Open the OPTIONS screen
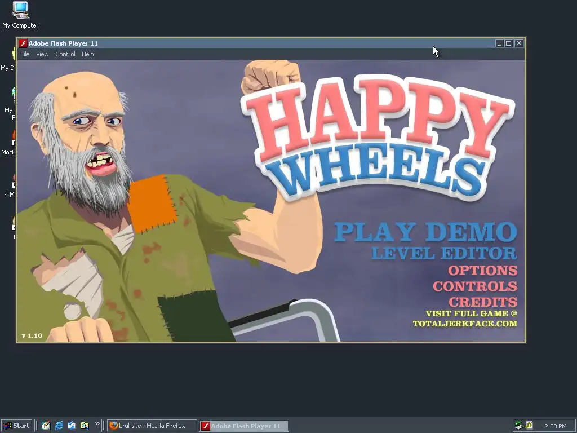Viewport: 577px width, 433px height. (483, 271)
